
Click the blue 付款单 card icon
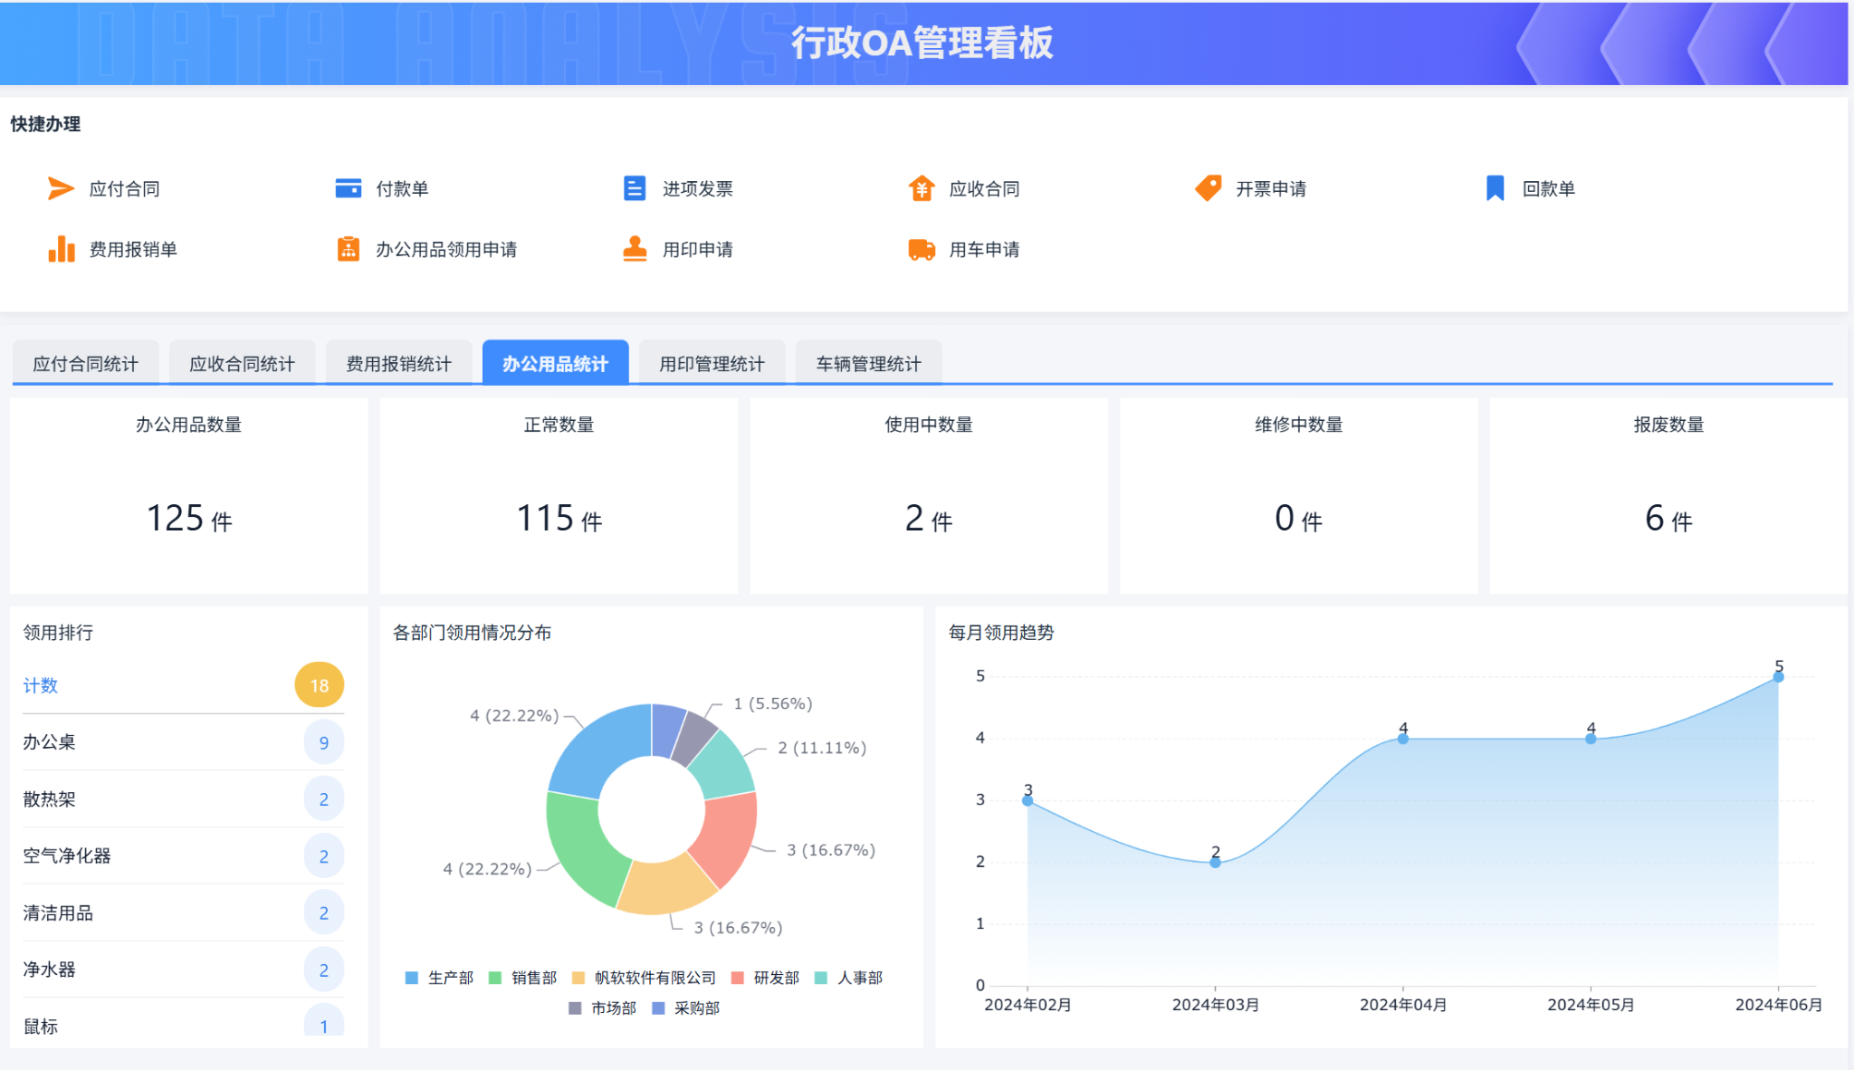click(349, 188)
